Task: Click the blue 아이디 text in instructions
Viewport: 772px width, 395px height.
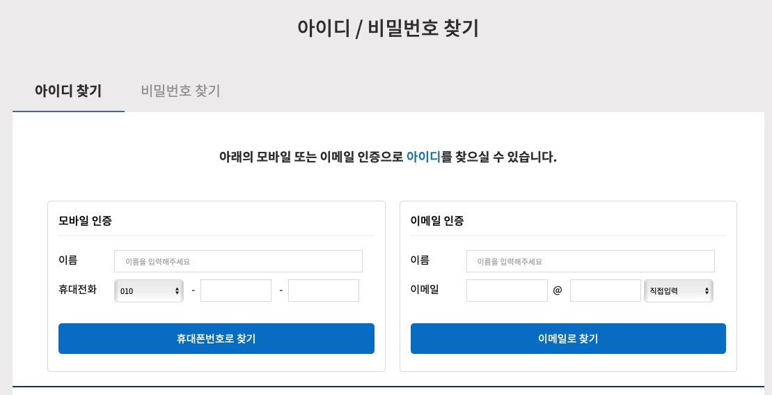Action: point(423,157)
